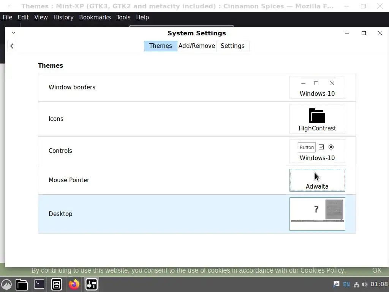Screen dimensions: 389x292
Task: Click the Mouse Pointer row label
Action: tap(69, 180)
